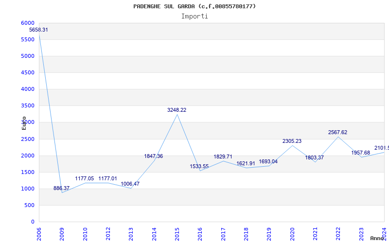Select the year 2009 axis label
Viewport: 389px width, 243px height.
tap(62, 234)
